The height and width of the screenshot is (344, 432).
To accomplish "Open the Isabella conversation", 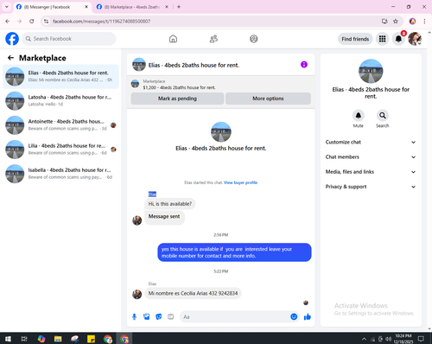I will point(60,174).
